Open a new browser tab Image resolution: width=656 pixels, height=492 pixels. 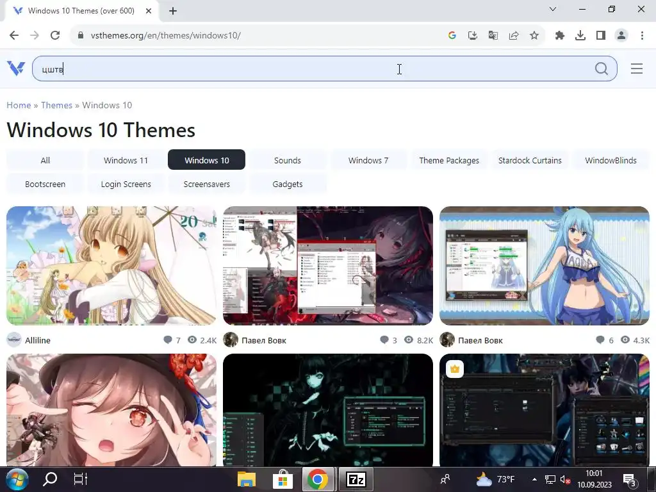click(173, 11)
